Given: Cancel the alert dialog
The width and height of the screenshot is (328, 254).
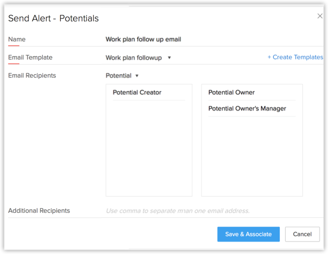Looking at the screenshot, I should 302,234.
